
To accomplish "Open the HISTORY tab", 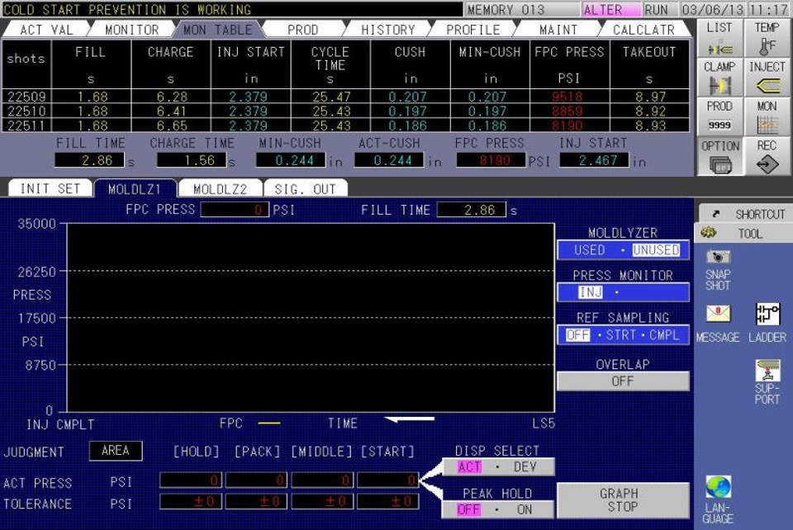I will (387, 30).
